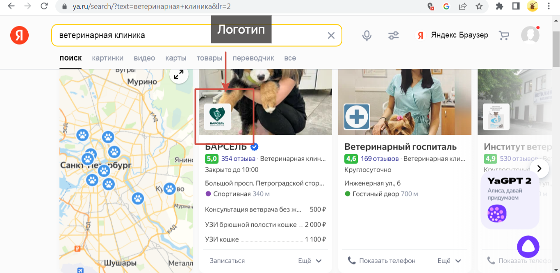Click the 4,6 rating badge
Viewport: 560px width, 273px height.
click(351, 159)
